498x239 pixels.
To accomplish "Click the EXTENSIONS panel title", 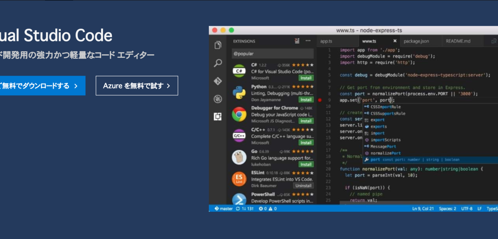I will click(244, 41).
